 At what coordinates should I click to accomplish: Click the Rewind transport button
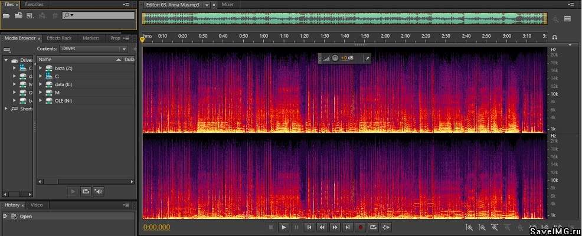(322, 227)
